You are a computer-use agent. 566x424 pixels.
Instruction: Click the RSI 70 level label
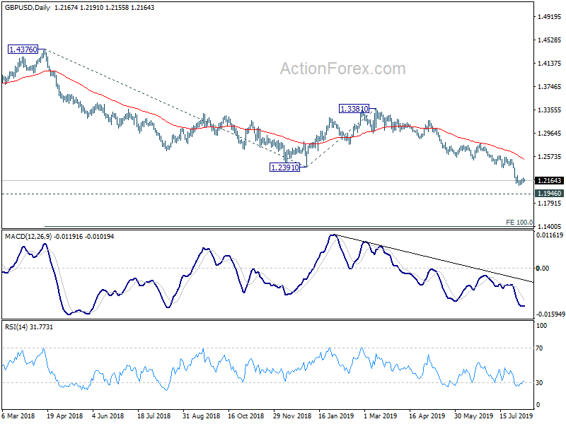539,348
